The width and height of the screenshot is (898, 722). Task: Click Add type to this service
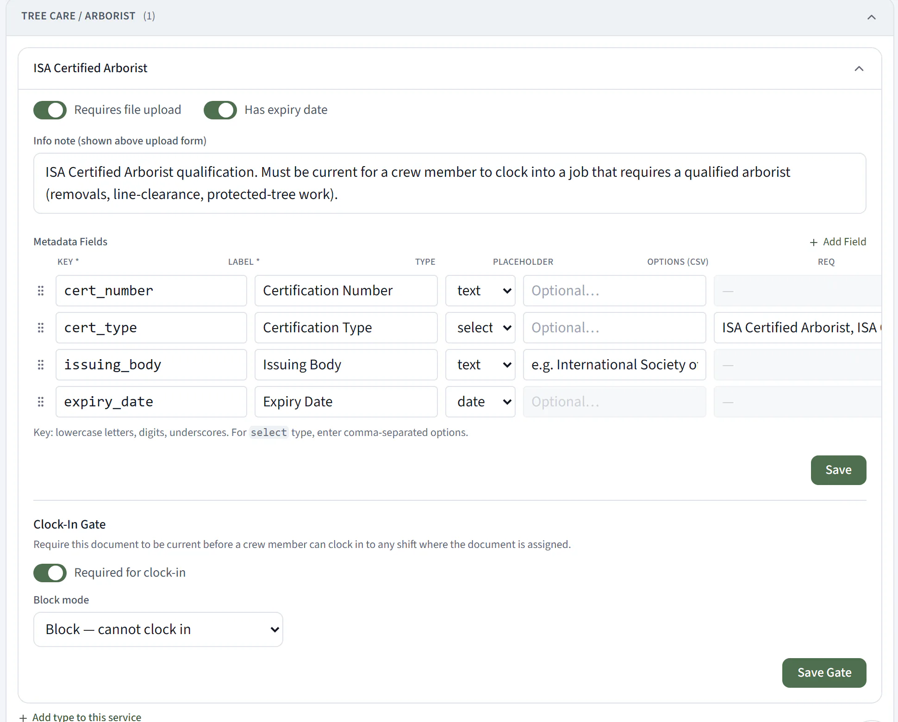tap(81, 716)
